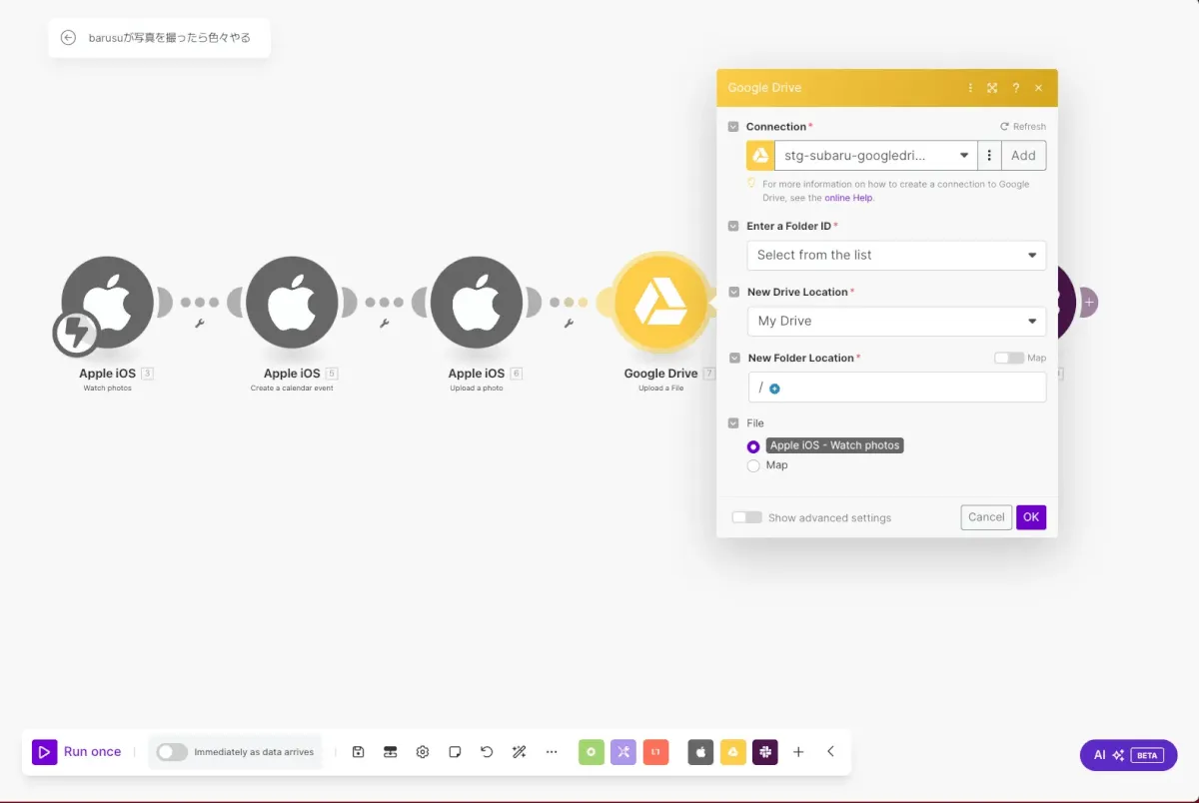This screenshot has height=803, width=1199.
Task: Click the lightning trigger badge on Watch photos
Action: (x=76, y=334)
